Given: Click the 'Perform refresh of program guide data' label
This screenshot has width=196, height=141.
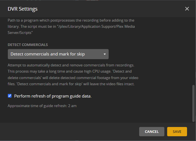Looking at the screenshot, I should (53, 96).
